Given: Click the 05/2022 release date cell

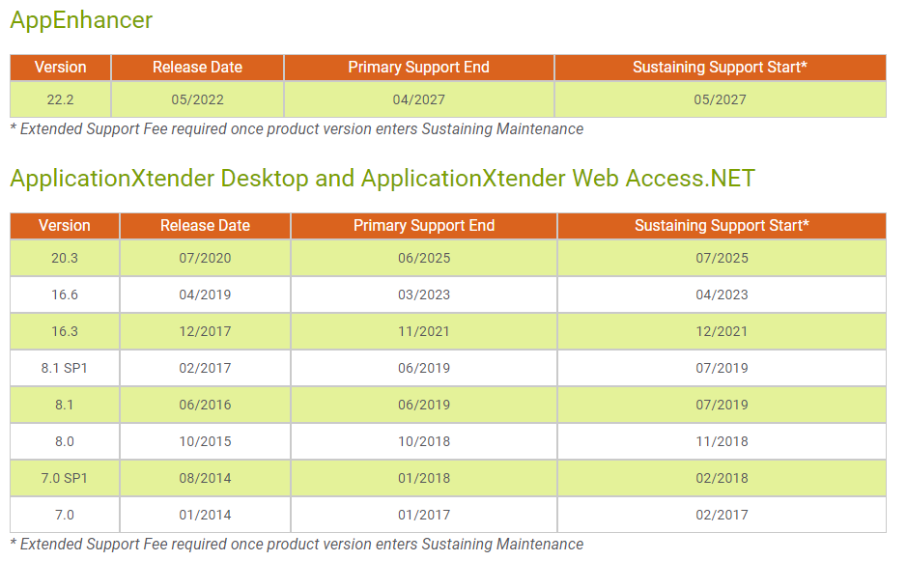Looking at the screenshot, I should click(197, 99).
